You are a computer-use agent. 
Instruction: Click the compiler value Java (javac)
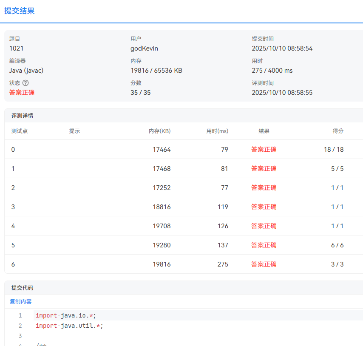[x=26, y=71]
